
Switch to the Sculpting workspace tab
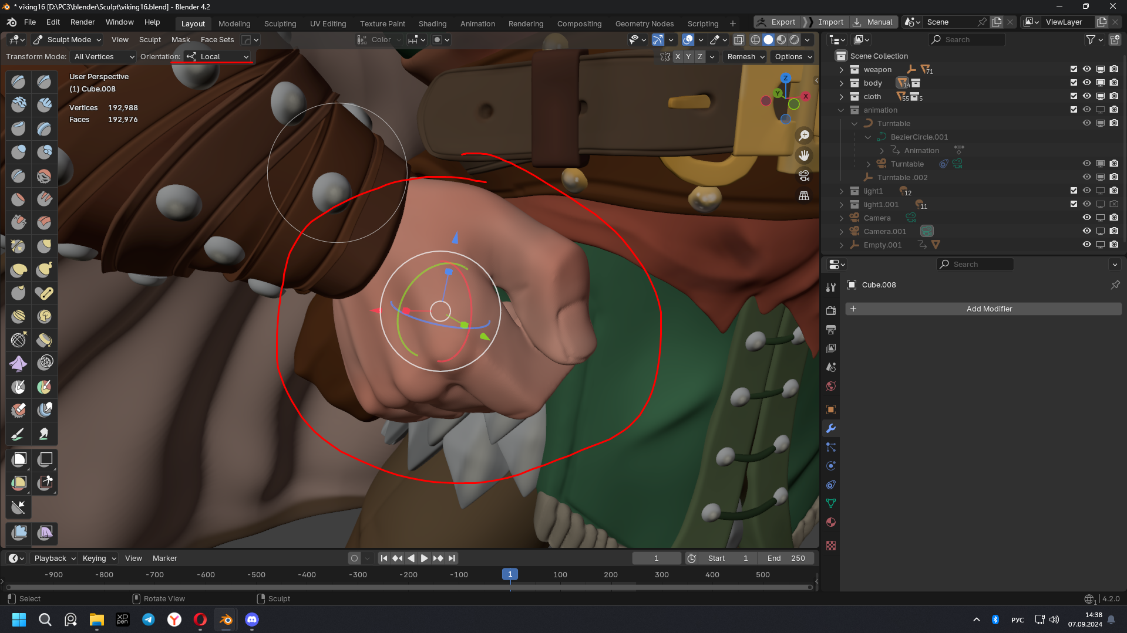click(x=280, y=24)
